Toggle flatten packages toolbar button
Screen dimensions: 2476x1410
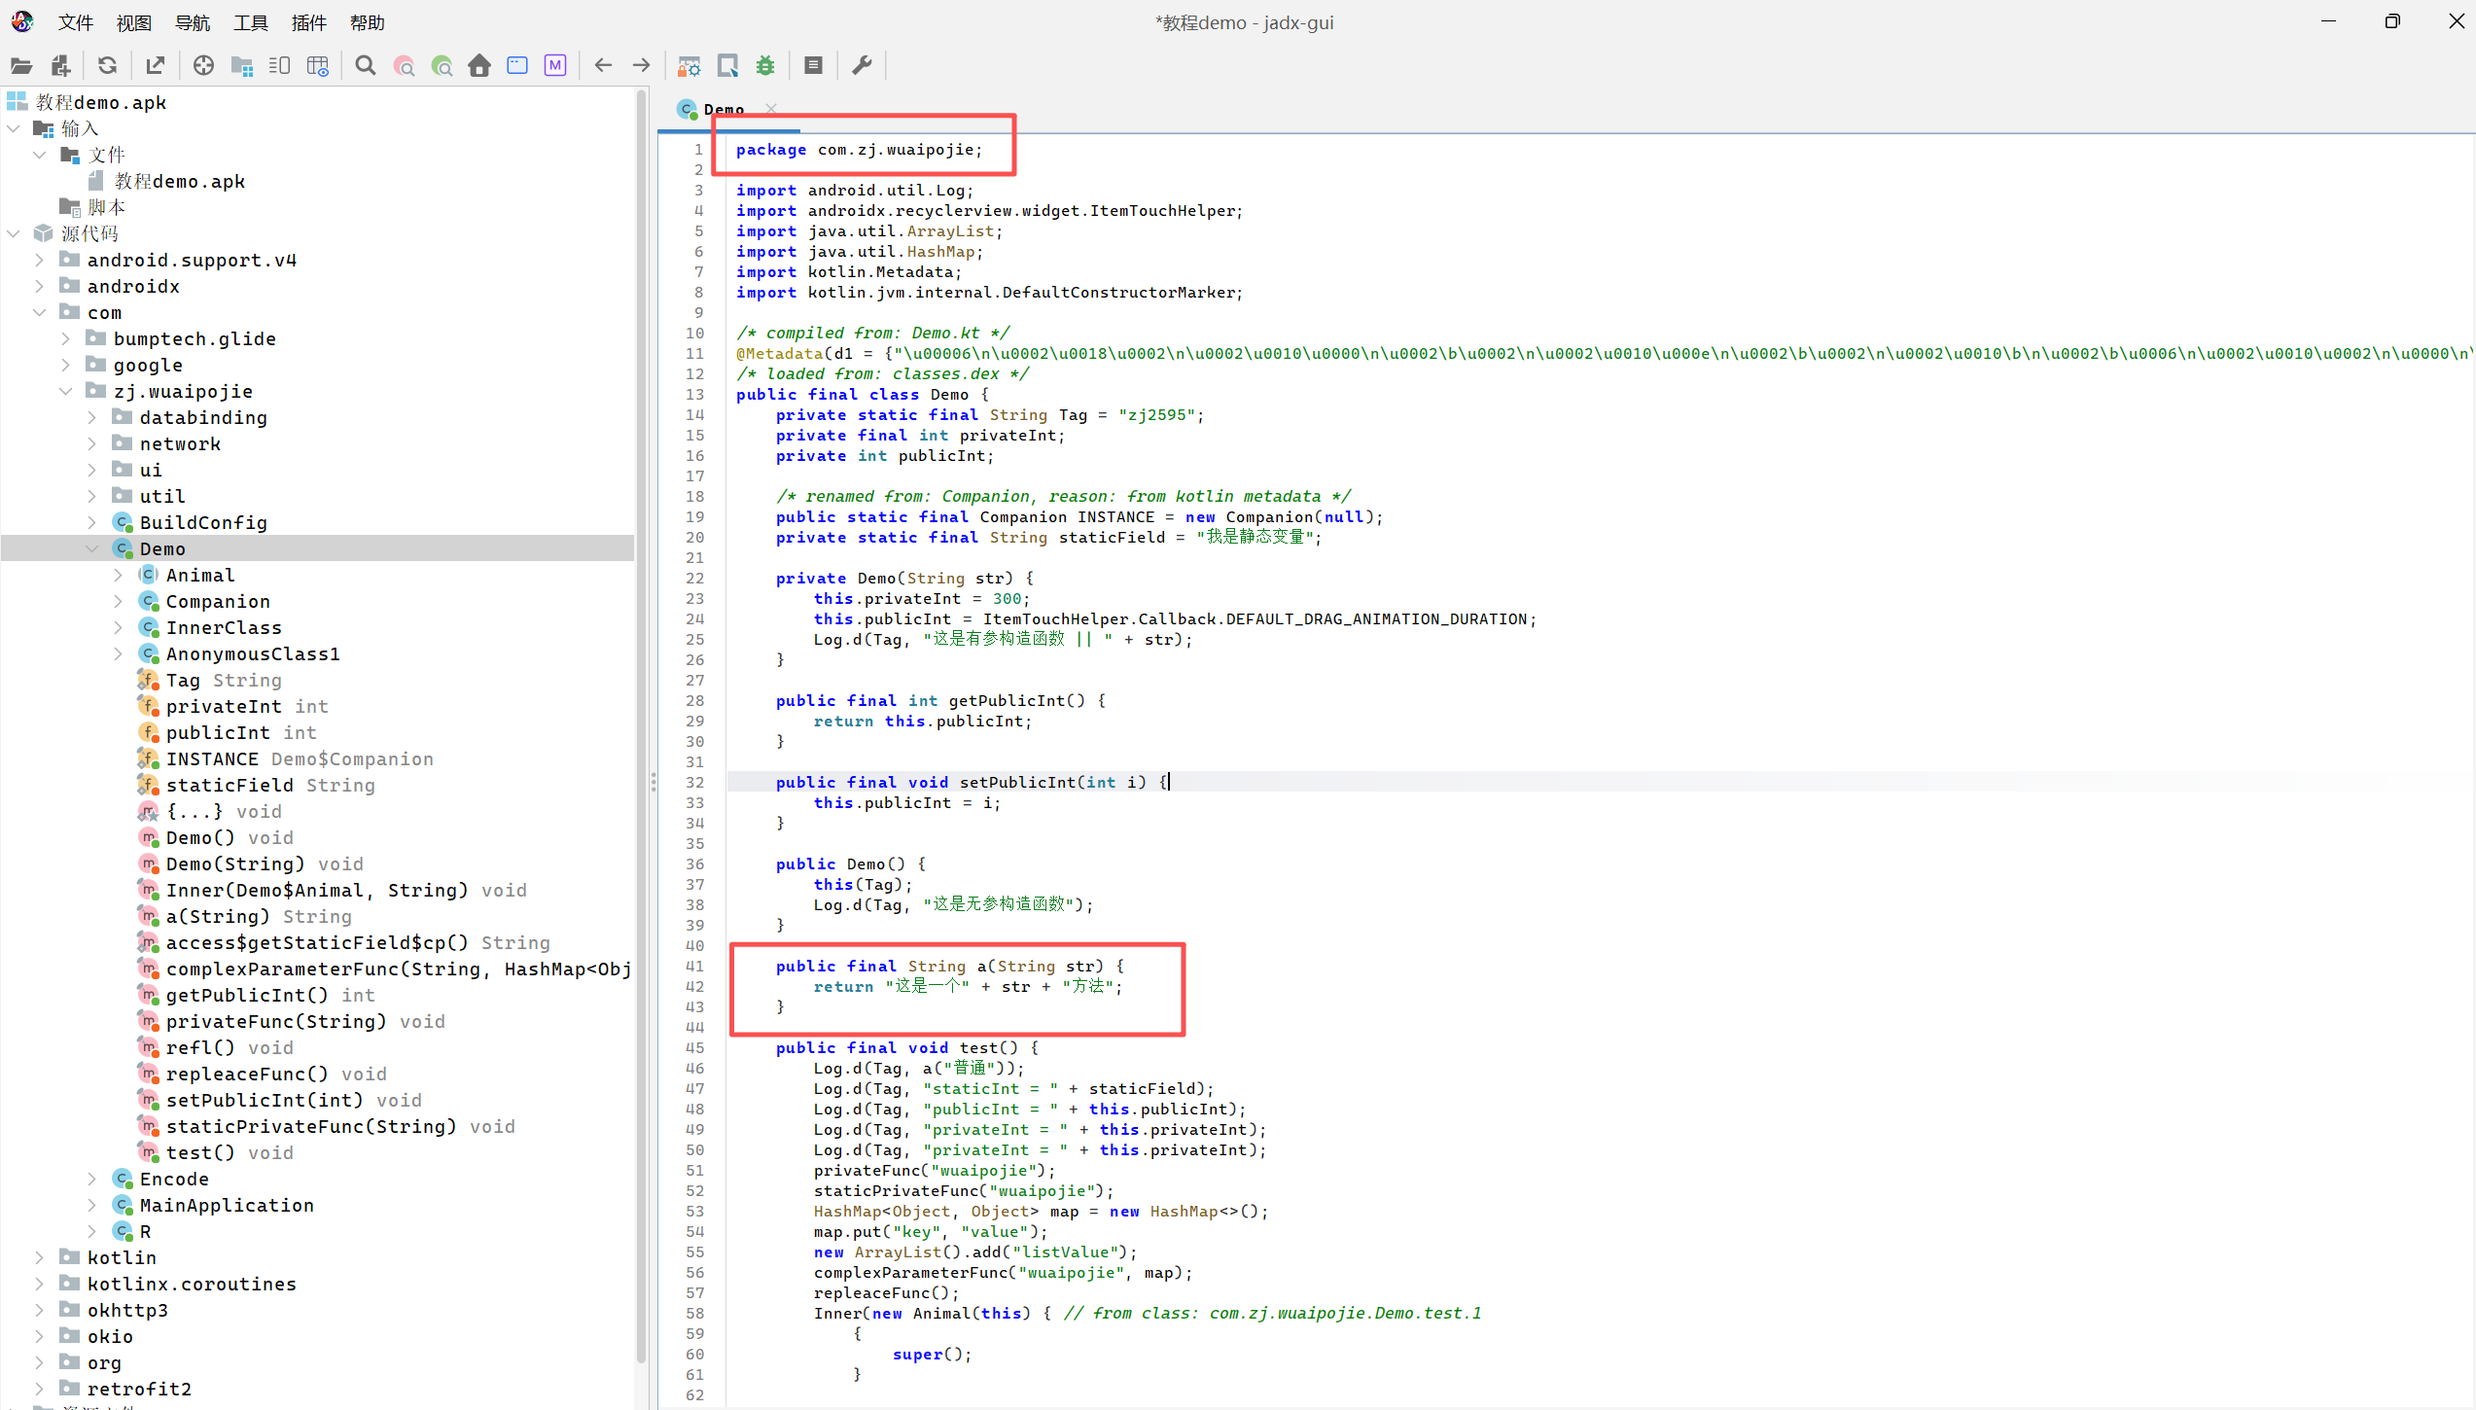[242, 66]
